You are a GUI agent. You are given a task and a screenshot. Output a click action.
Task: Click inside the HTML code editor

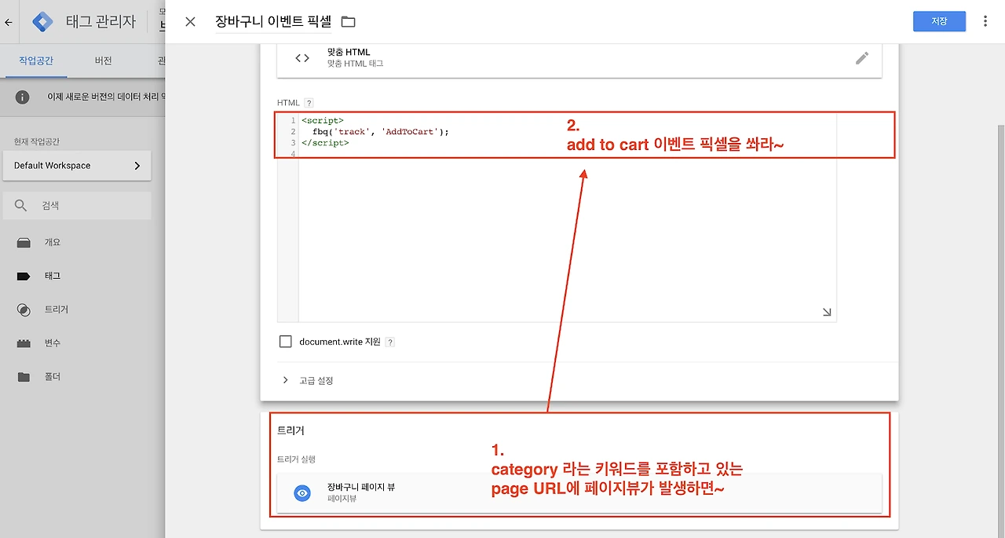coord(557,218)
